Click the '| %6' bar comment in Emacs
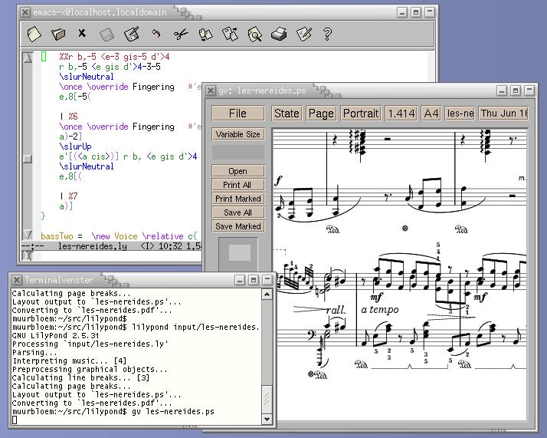The width and height of the screenshot is (547, 438). 69,117
